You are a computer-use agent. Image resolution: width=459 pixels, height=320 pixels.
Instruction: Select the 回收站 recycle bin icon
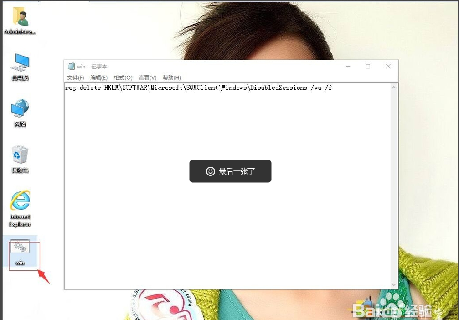[x=20, y=159]
